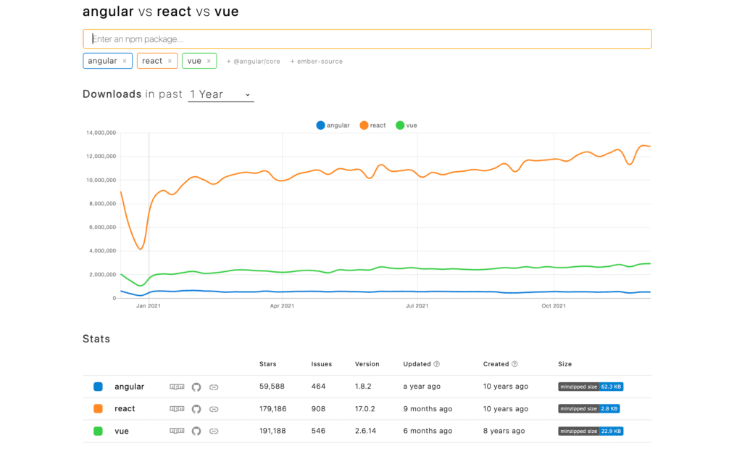The height and width of the screenshot is (454, 742).
Task: Click the Issues column header
Action: click(x=322, y=364)
